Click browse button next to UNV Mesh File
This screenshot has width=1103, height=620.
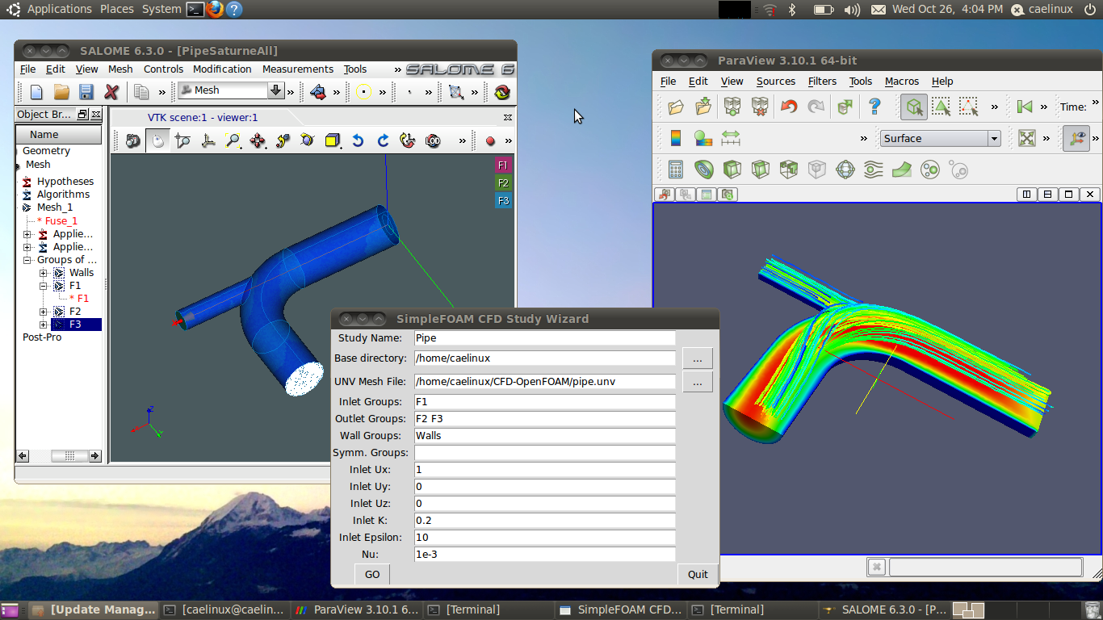697,382
